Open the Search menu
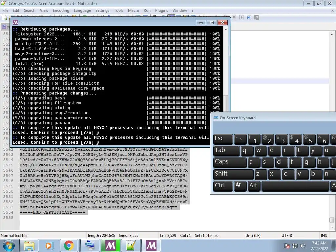The image size is (336, 252). [x=30, y=10]
